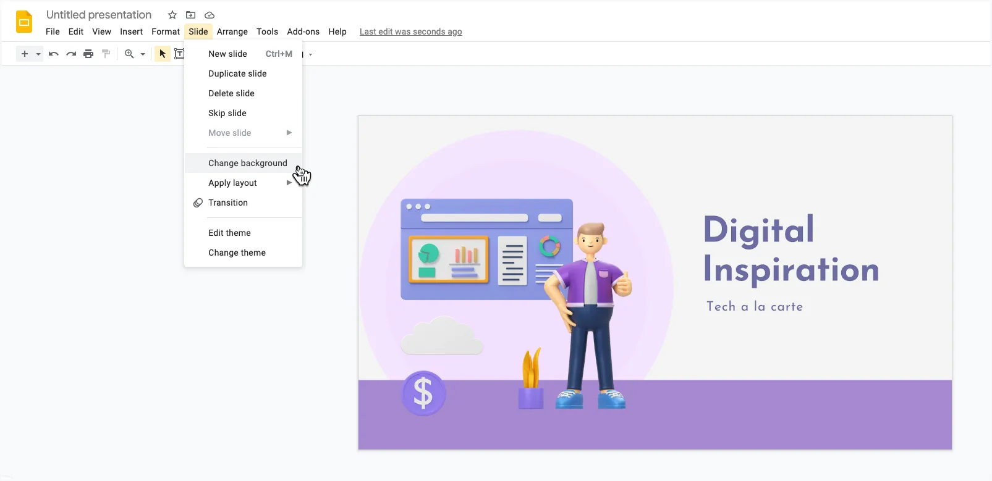The height and width of the screenshot is (481, 992).
Task: Open the Add-ons menu
Action: (303, 31)
